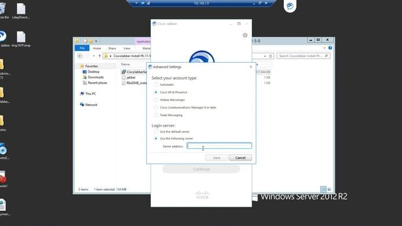
Task: Open the File tab in Explorer
Action: coord(82,48)
